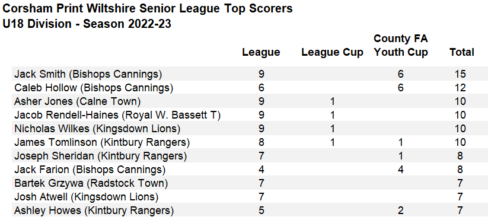Select Caleb Hollow (Bishops Cannings) name
The image size is (488, 217).
(93, 88)
